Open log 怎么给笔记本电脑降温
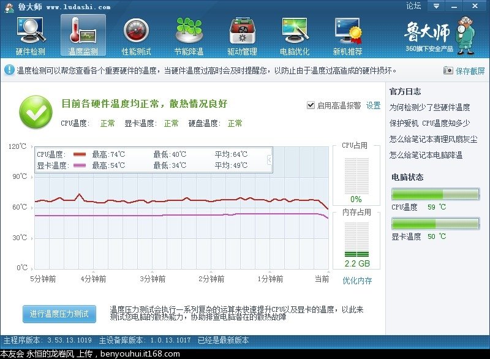Viewport: 490px width, 359px height. coord(426,155)
